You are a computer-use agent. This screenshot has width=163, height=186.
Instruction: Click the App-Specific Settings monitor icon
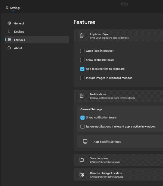point(85,141)
